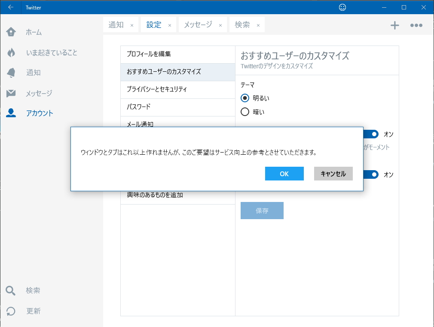Click the person account icon

(x=11, y=113)
